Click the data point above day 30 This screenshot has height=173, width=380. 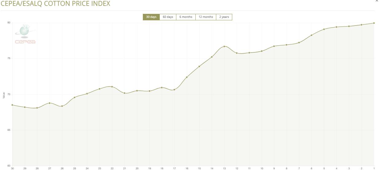(12, 105)
